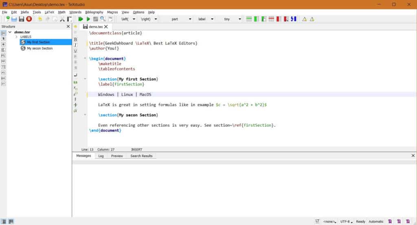Viewport: 417px width, 225px height.
Task: Click the bookmark star left of the demo.tex tab
Action: [75, 26]
